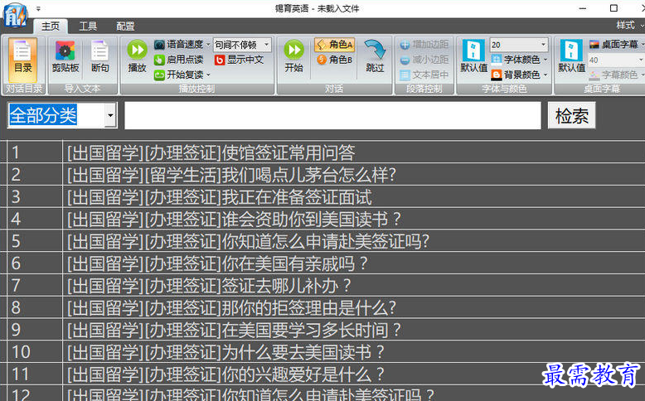The image size is (645, 401).
Task: Open the 全部分类 category dropdown
Action: coord(110,115)
